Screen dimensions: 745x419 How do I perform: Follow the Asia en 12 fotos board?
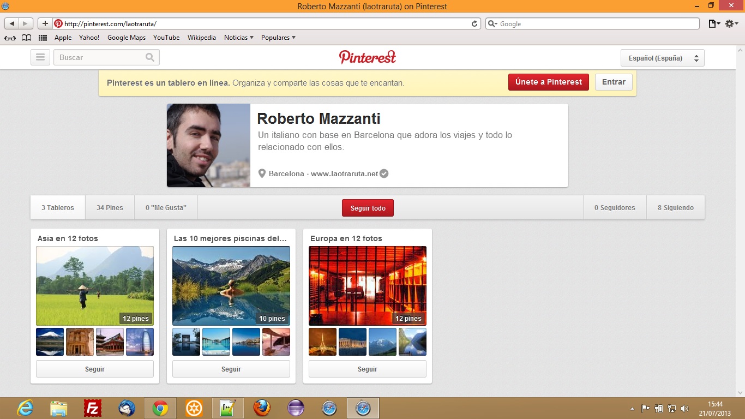95,369
